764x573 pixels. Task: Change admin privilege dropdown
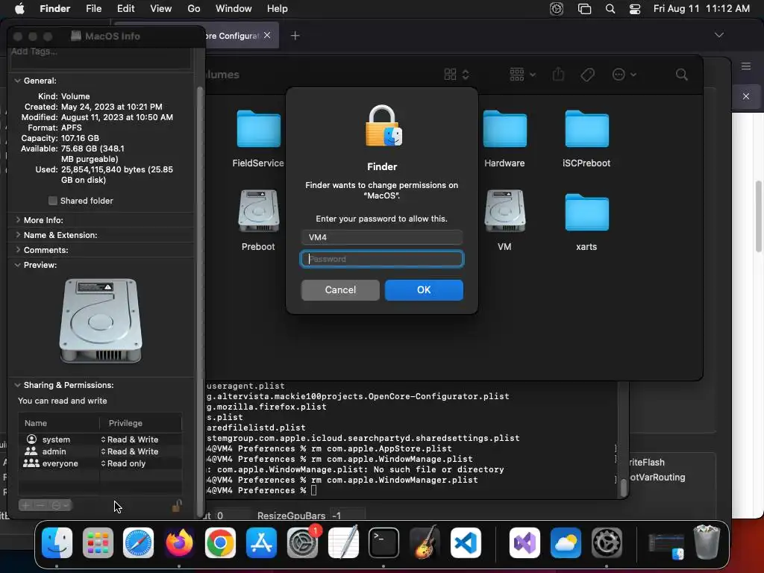[x=130, y=451]
